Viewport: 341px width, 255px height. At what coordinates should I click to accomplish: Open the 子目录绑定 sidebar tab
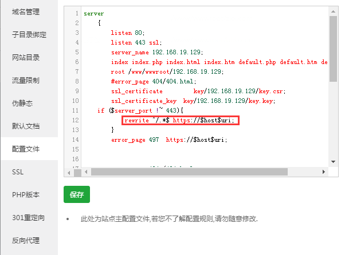(29, 34)
